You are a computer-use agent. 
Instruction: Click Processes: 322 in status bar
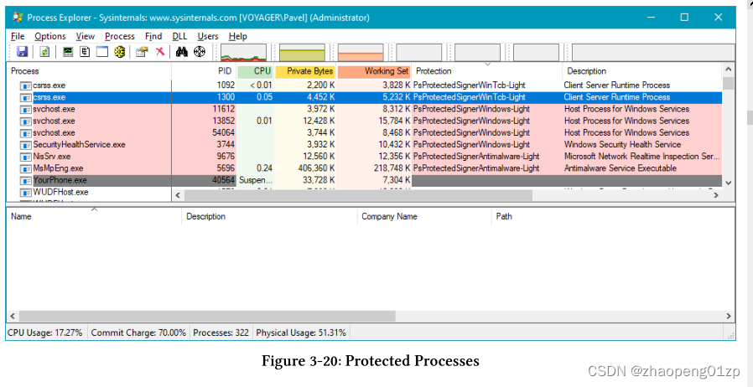(221, 333)
